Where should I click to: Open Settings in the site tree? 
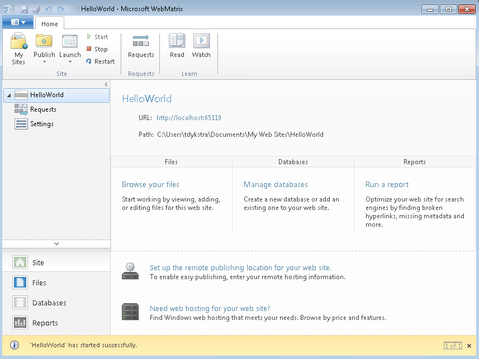tap(34, 124)
